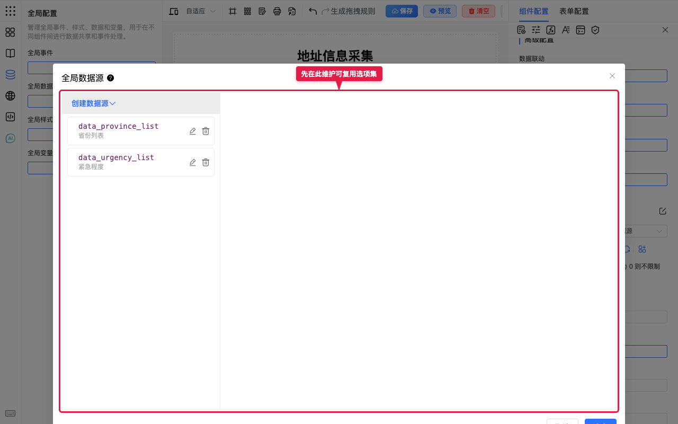Click the red 清空 button
Viewport: 678px width, 424px height.
478,11
